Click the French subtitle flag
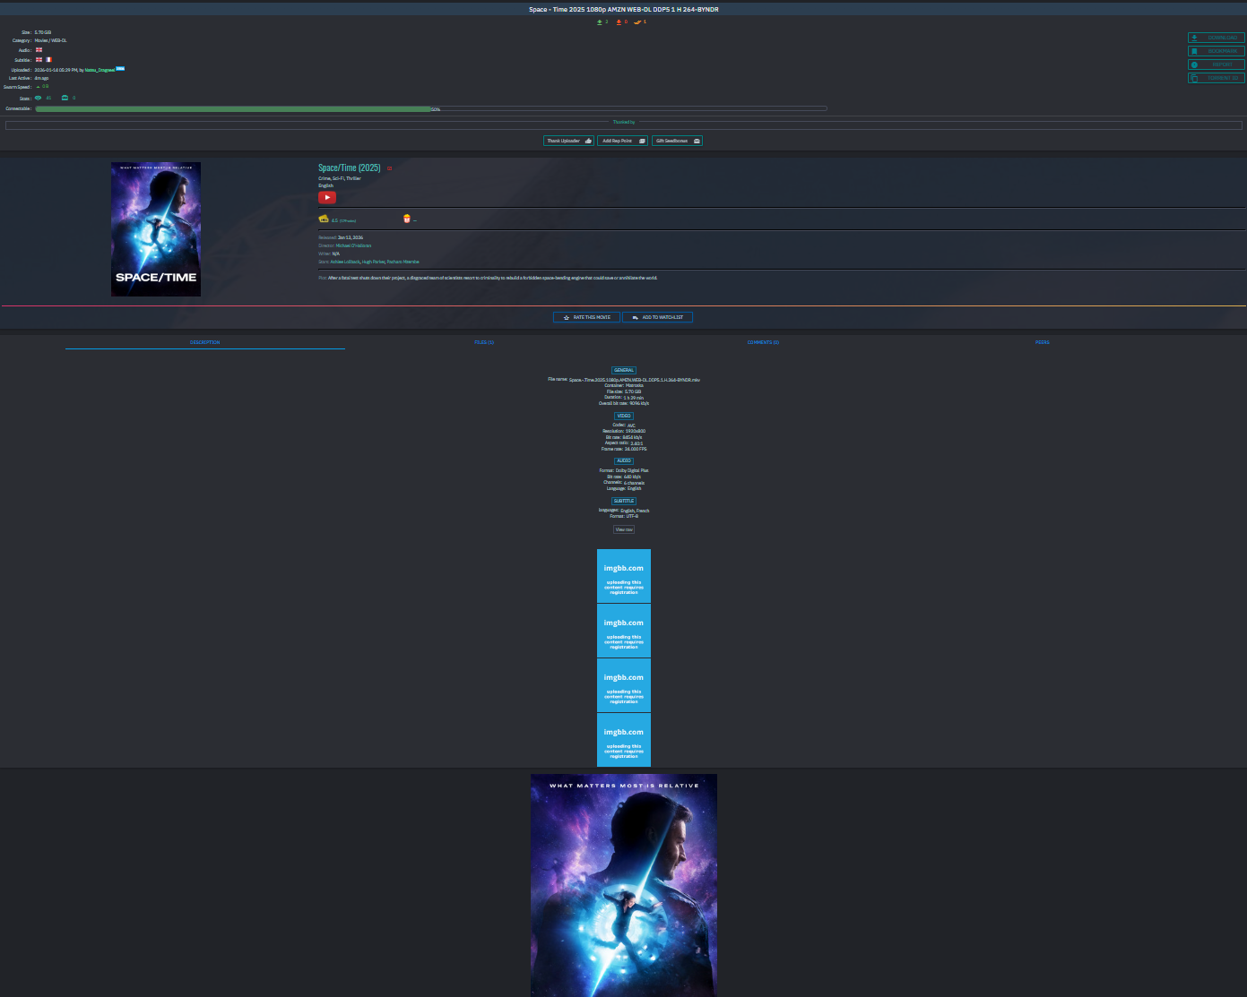The height and width of the screenshot is (997, 1247). click(48, 60)
